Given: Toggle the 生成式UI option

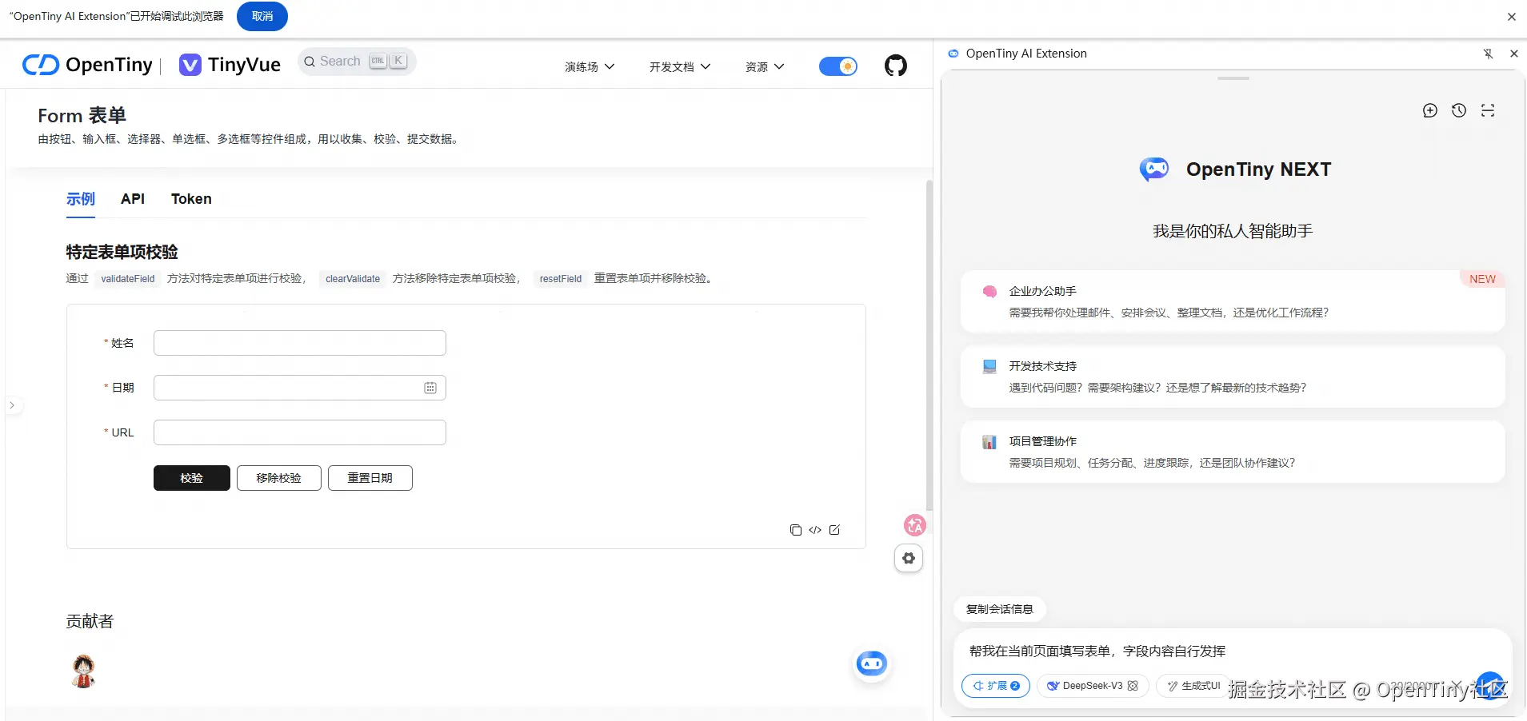Looking at the screenshot, I should click(1193, 686).
